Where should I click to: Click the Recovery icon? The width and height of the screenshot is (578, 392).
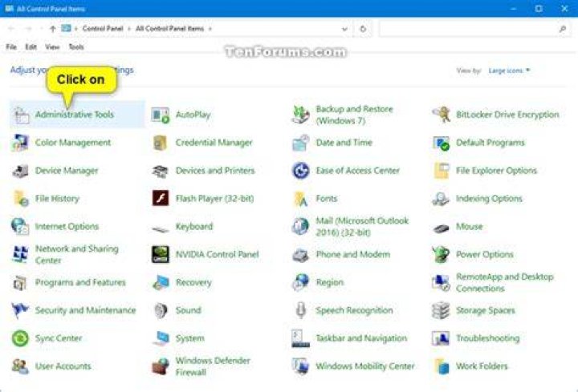click(x=161, y=282)
